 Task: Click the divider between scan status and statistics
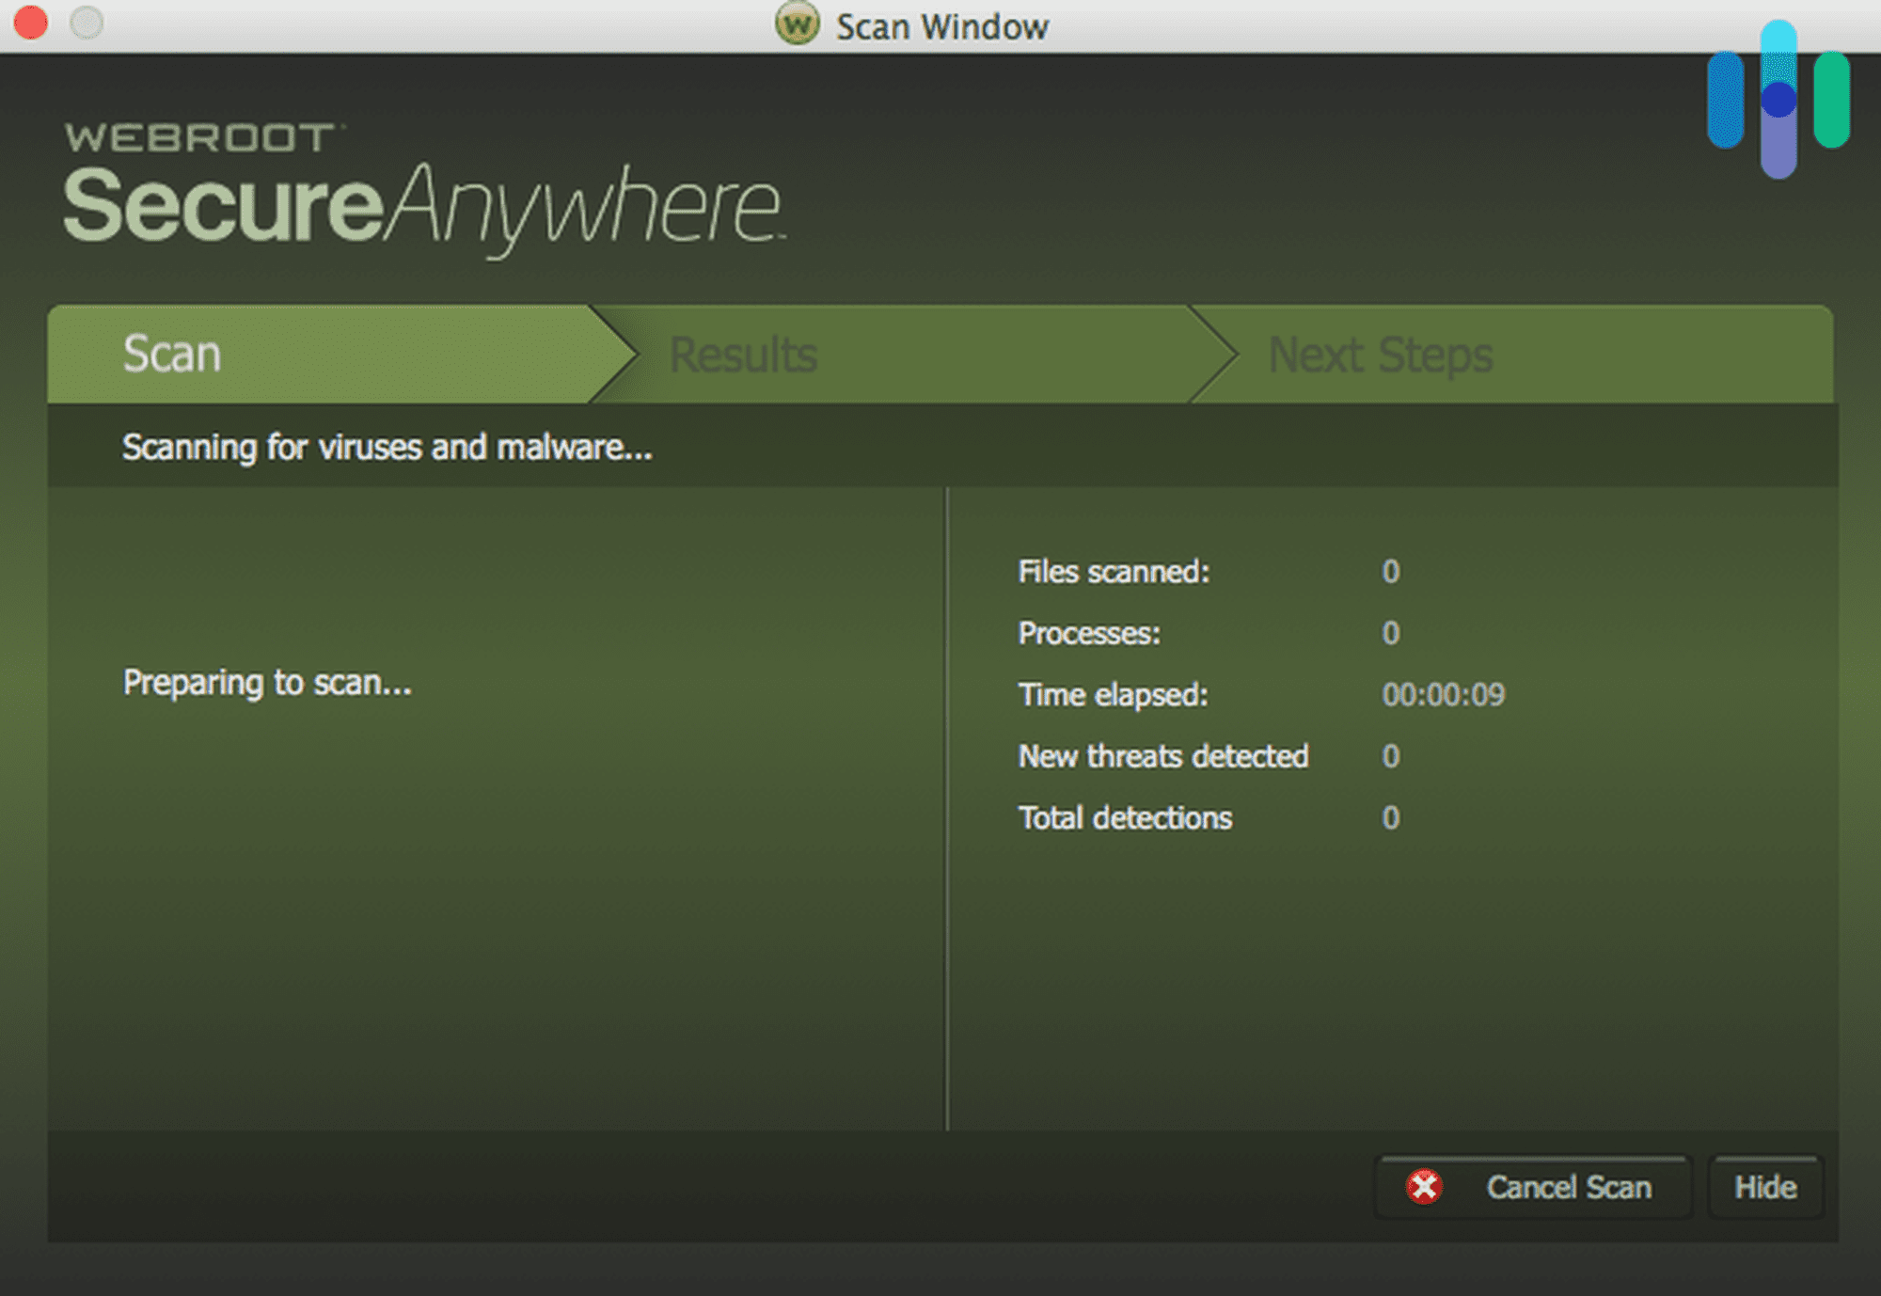945,809
